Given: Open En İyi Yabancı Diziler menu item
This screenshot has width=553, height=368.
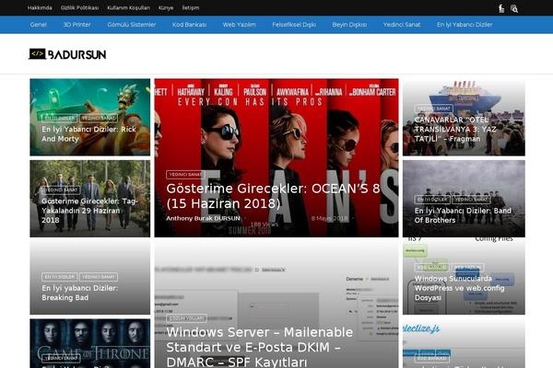Looking at the screenshot, I should 465,25.
